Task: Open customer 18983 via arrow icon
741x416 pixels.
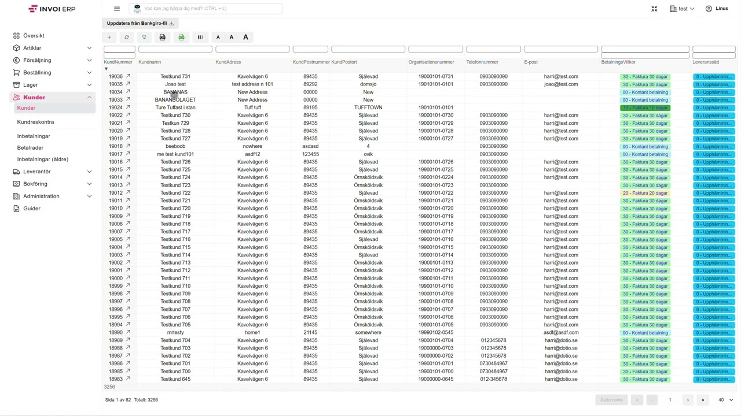Action: [x=128, y=379]
